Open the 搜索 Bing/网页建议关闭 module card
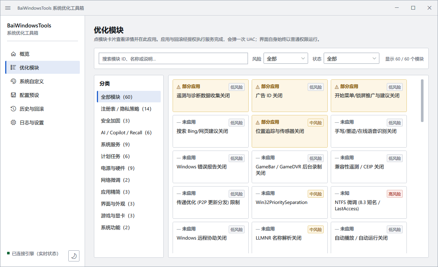438x267 pixels. click(210, 131)
